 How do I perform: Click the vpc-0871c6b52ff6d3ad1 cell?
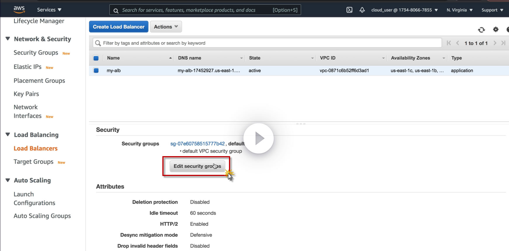tap(344, 71)
